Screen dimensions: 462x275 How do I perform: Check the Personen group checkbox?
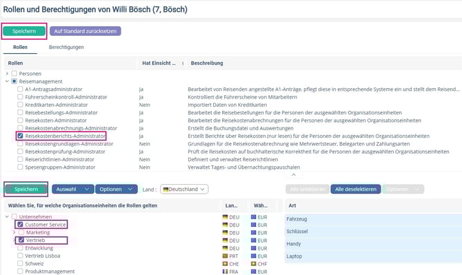(x=14, y=73)
